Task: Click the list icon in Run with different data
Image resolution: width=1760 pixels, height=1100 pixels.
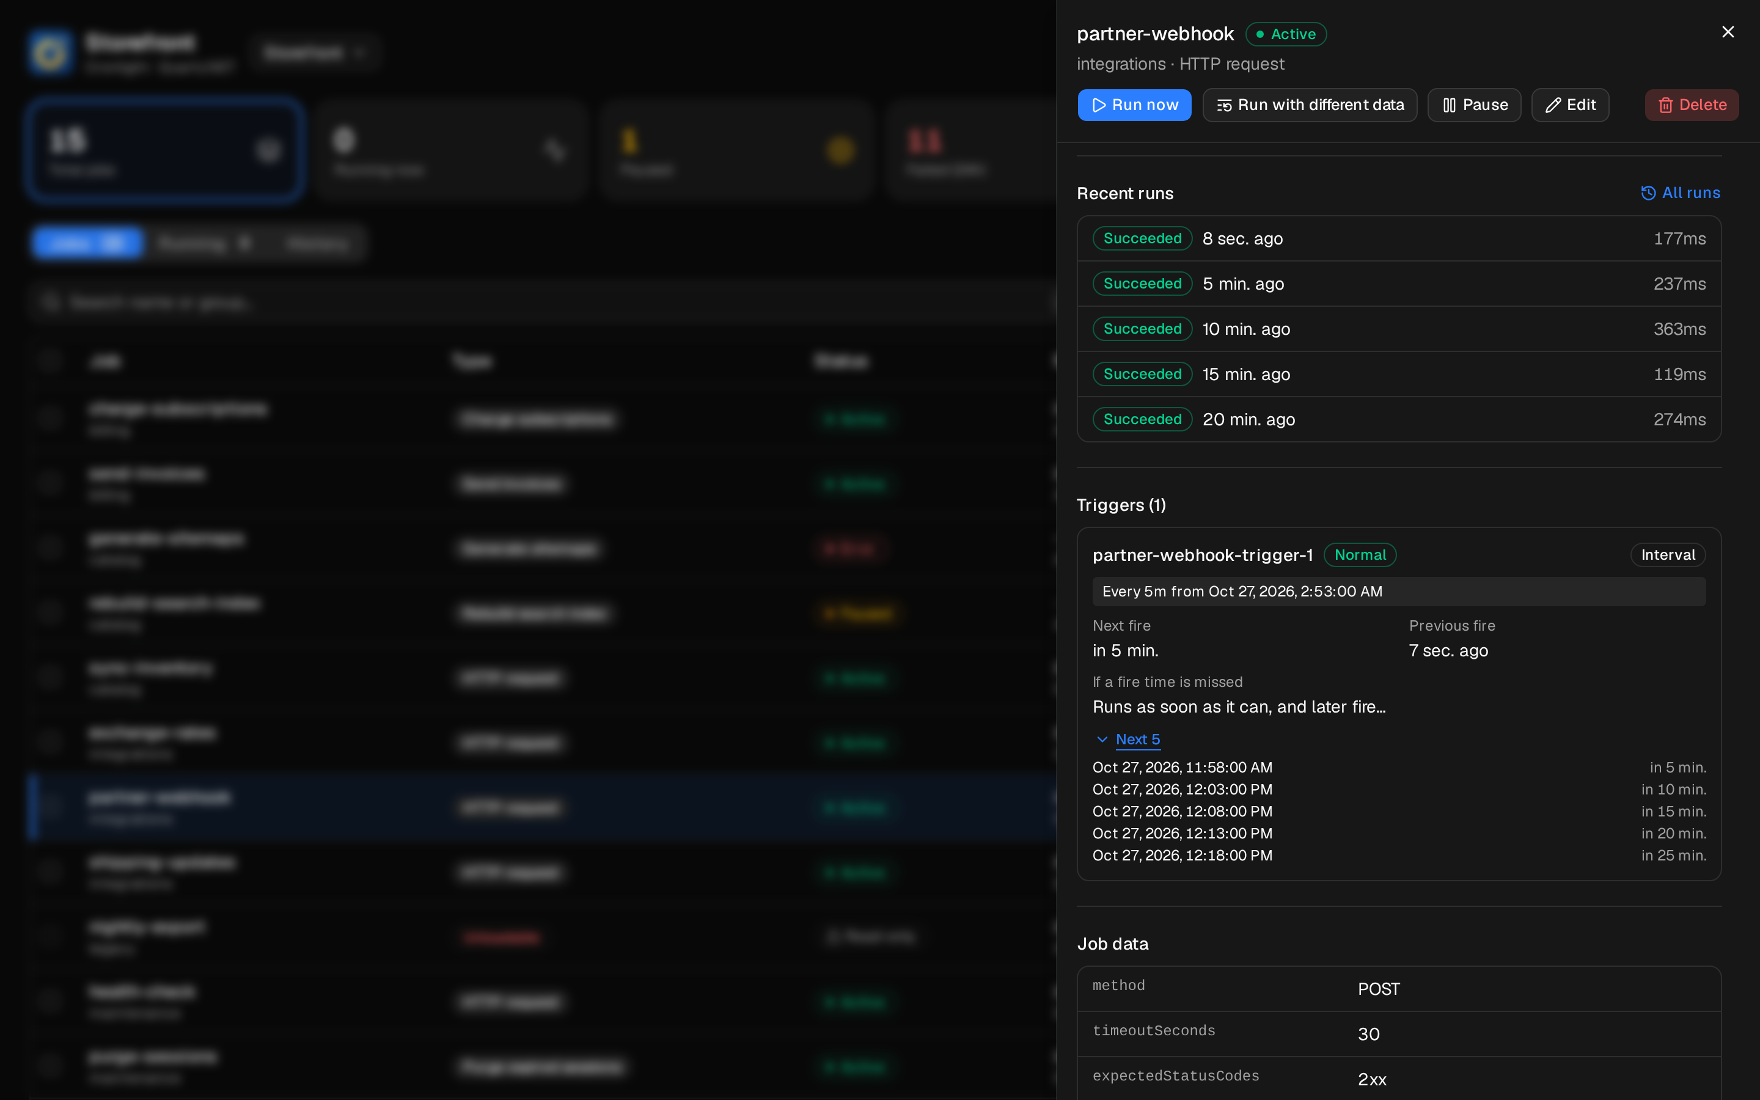Action: (1224, 106)
